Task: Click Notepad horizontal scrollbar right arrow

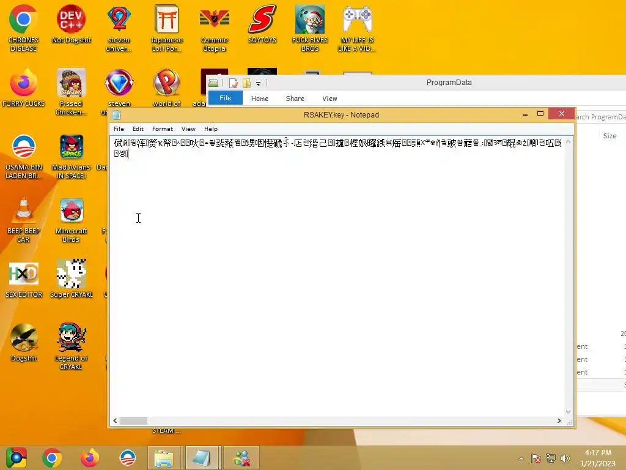Action: coord(559,420)
